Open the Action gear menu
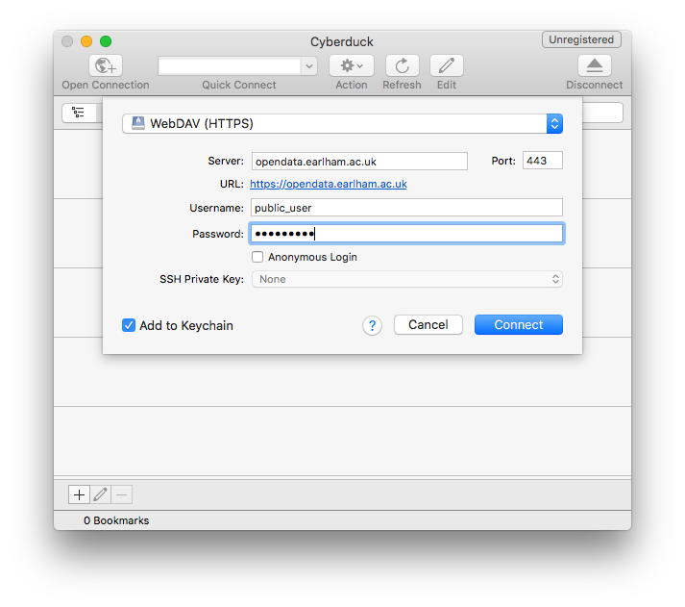Viewport: 685px width, 607px height. tap(351, 65)
